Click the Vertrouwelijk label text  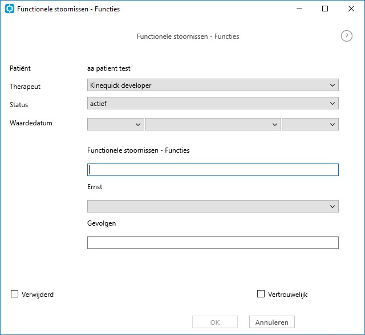(287, 295)
